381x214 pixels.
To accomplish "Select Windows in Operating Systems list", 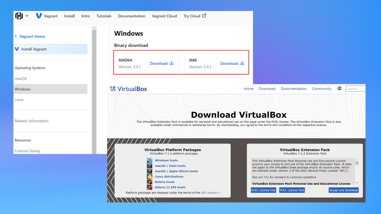I will pyautogui.click(x=50, y=89).
